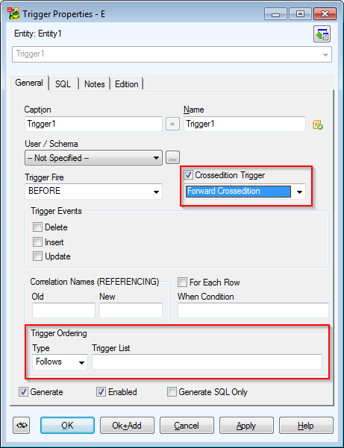
Task: Click the name validation icon beside Name
Action: click(x=318, y=124)
